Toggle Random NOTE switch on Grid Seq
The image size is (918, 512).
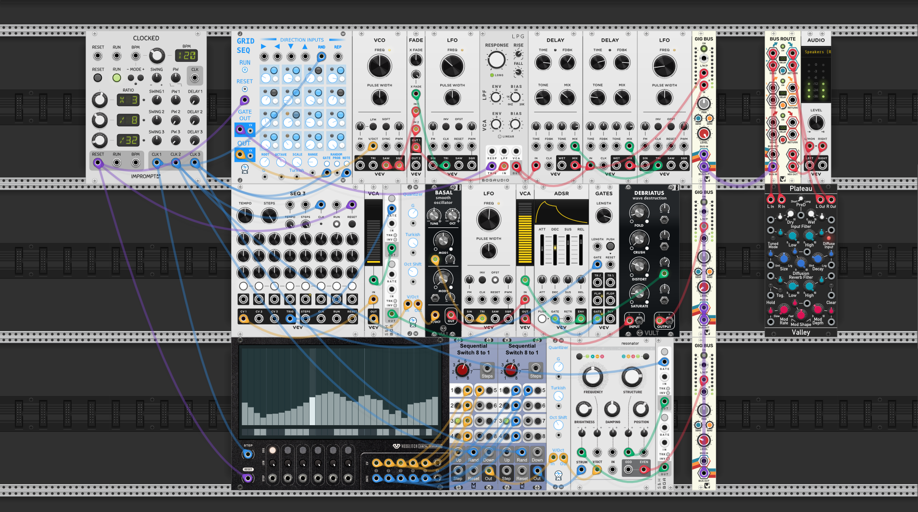pyautogui.click(x=347, y=164)
